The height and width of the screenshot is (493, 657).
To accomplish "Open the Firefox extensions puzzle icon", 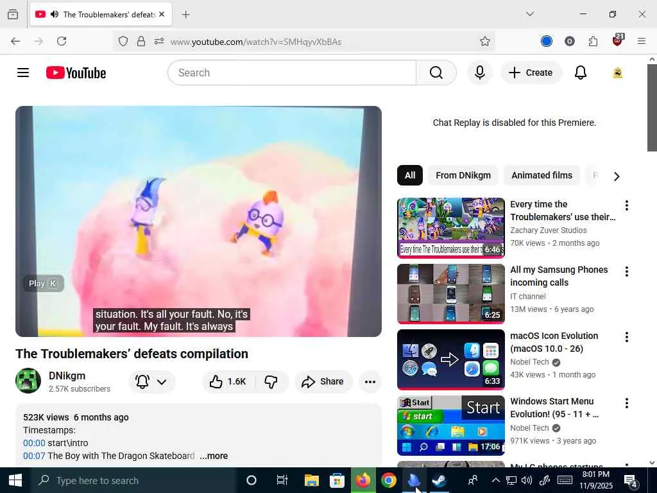I will click(593, 41).
